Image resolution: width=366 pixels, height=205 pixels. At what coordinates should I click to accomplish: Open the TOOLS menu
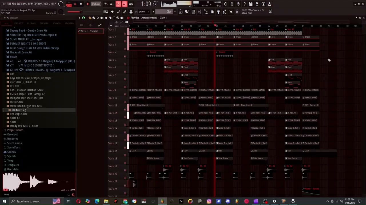[x=46, y=4]
